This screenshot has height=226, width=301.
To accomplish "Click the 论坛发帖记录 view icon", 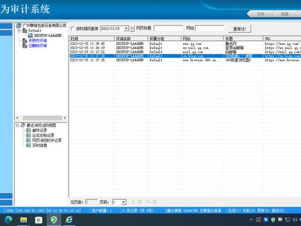I will 29,135.
